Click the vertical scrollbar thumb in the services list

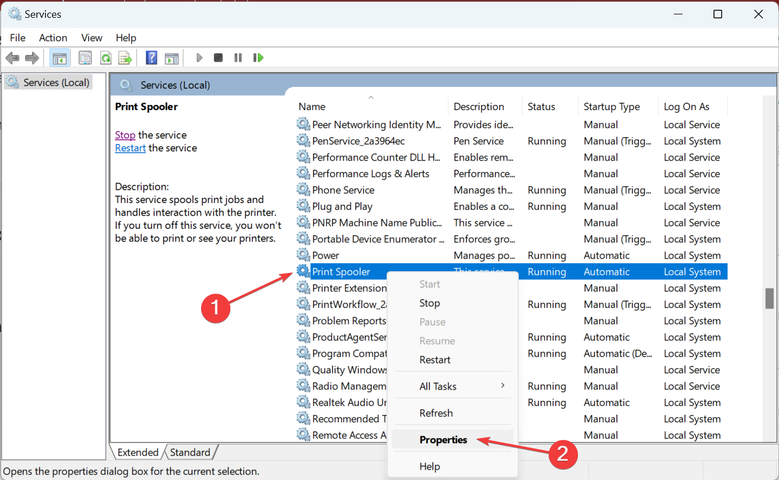coord(769,298)
